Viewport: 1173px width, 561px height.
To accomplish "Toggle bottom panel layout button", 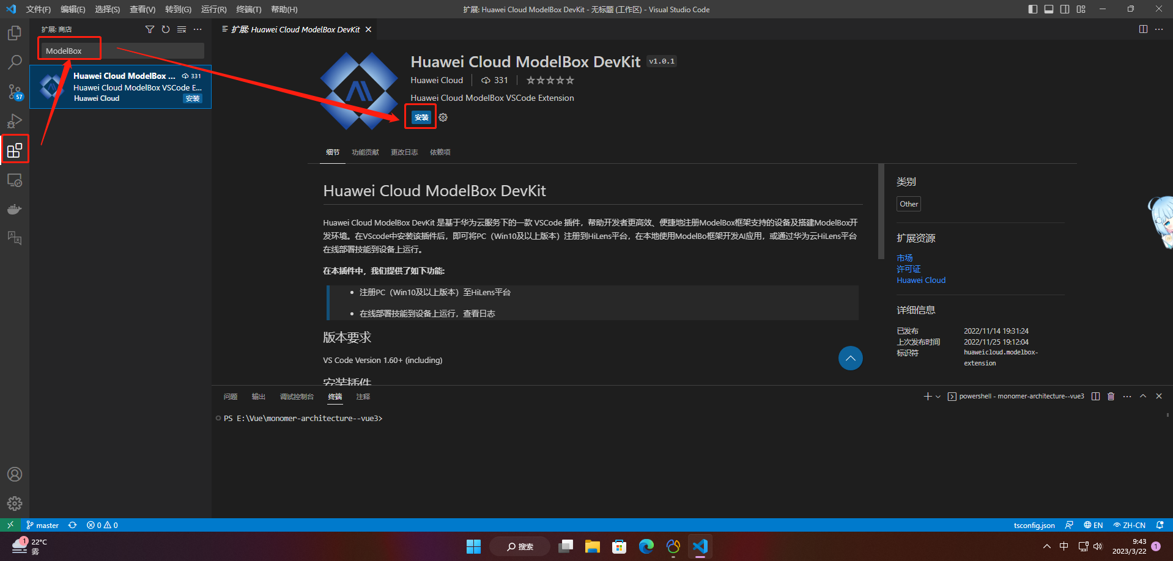I will point(1049,9).
